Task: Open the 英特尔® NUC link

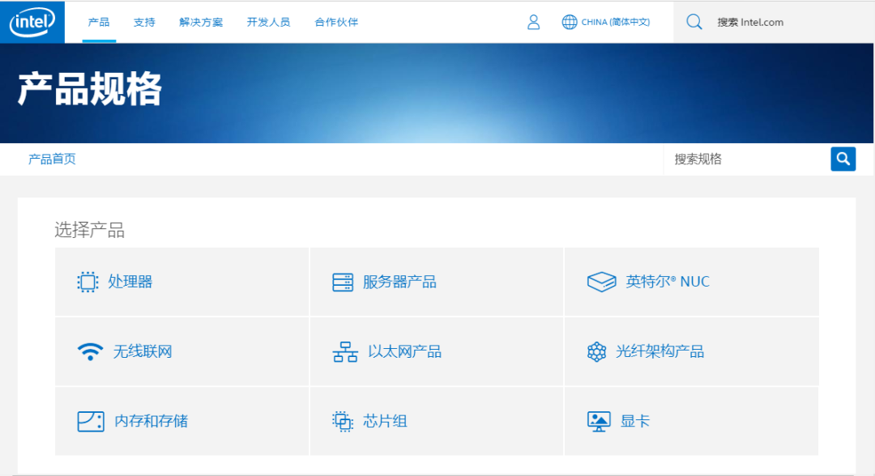Action: tap(668, 282)
